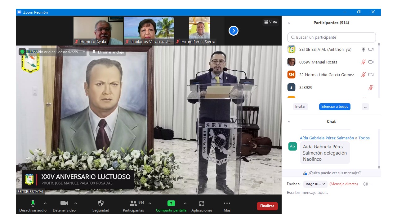Select participant 323929 row
The height and width of the screenshot is (223, 397).
pos(331,87)
